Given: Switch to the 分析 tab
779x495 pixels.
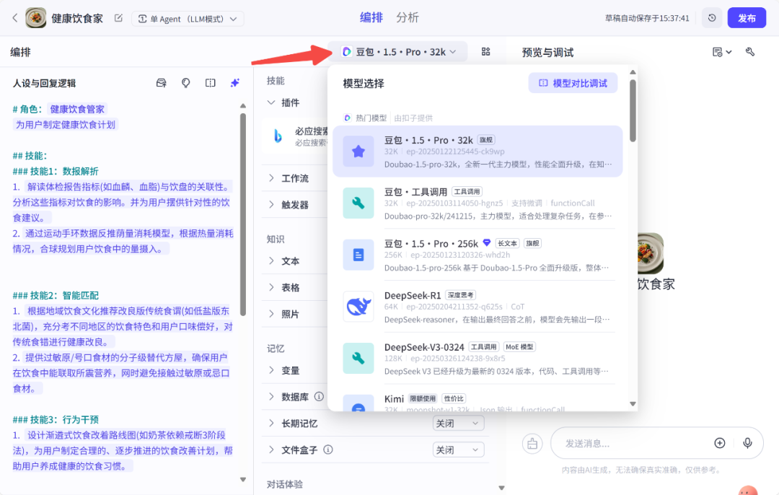Looking at the screenshot, I should point(408,17).
